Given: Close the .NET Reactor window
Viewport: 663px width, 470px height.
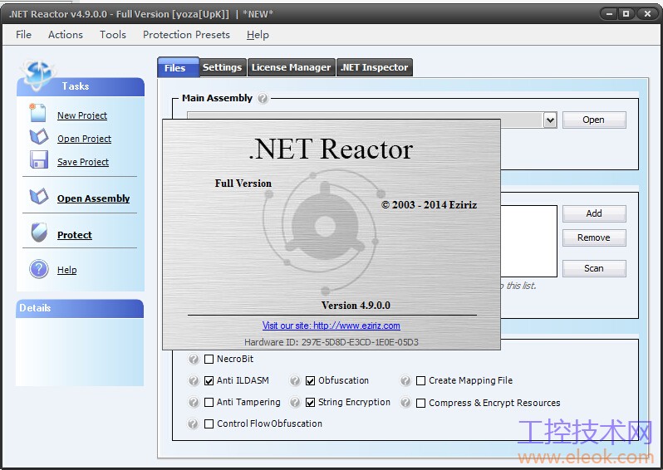Looking at the screenshot, I should [x=647, y=14].
